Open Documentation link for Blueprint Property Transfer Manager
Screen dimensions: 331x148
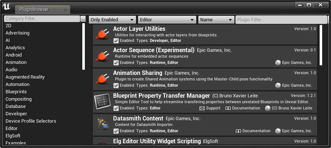(246, 108)
